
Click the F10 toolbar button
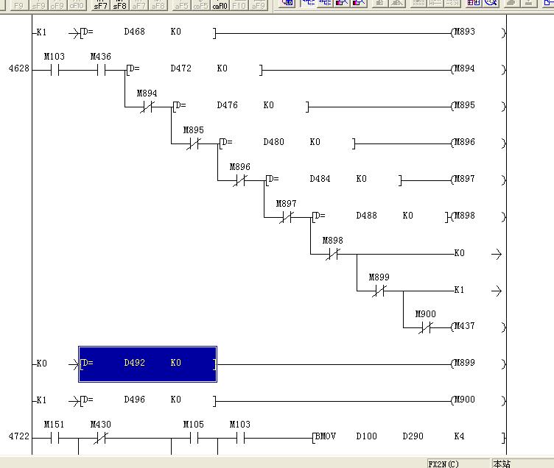239,4
